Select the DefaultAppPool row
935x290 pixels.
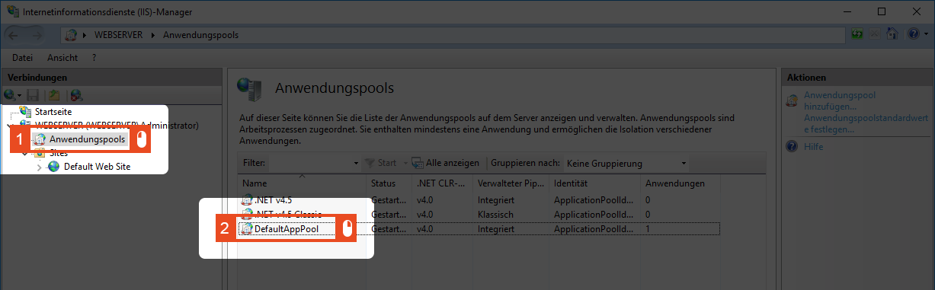click(x=479, y=228)
